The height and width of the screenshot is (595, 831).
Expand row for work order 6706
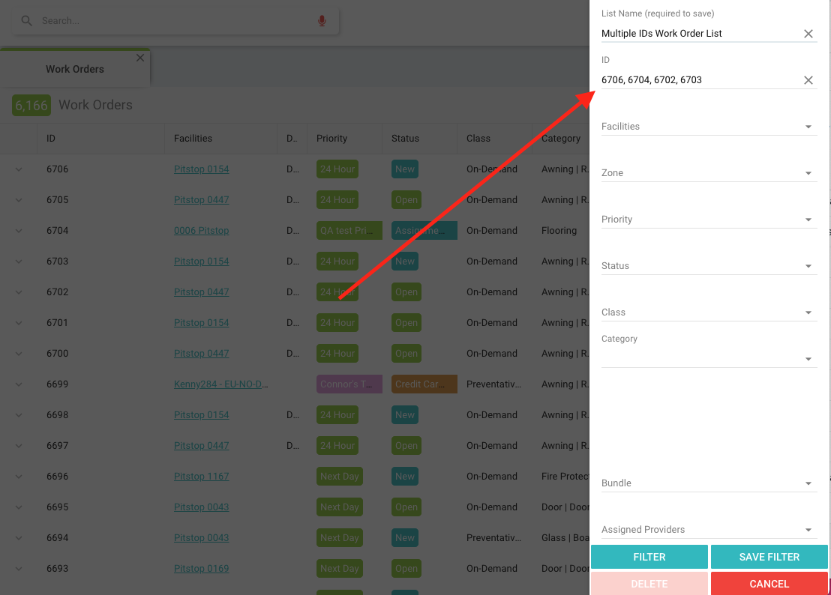pyautogui.click(x=19, y=169)
